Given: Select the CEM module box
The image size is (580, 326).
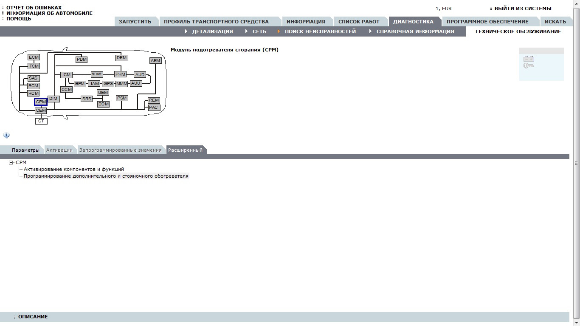Looking at the screenshot, I should (x=41, y=111).
